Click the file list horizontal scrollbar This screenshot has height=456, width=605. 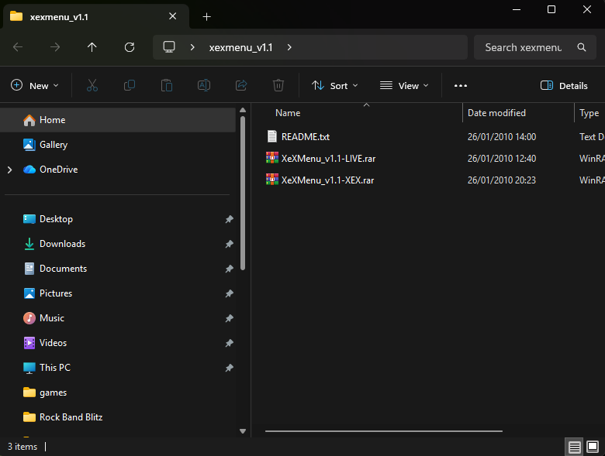(384, 431)
